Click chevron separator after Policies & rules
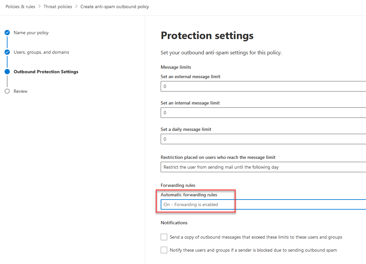This screenshot has width=366, height=264. [39, 7]
